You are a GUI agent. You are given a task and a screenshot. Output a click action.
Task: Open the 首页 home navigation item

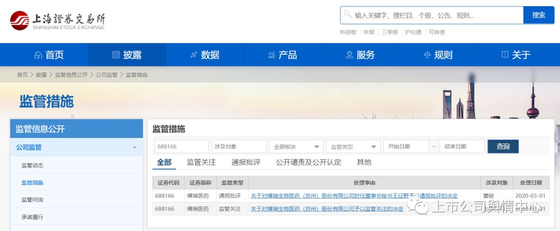[x=49, y=55]
